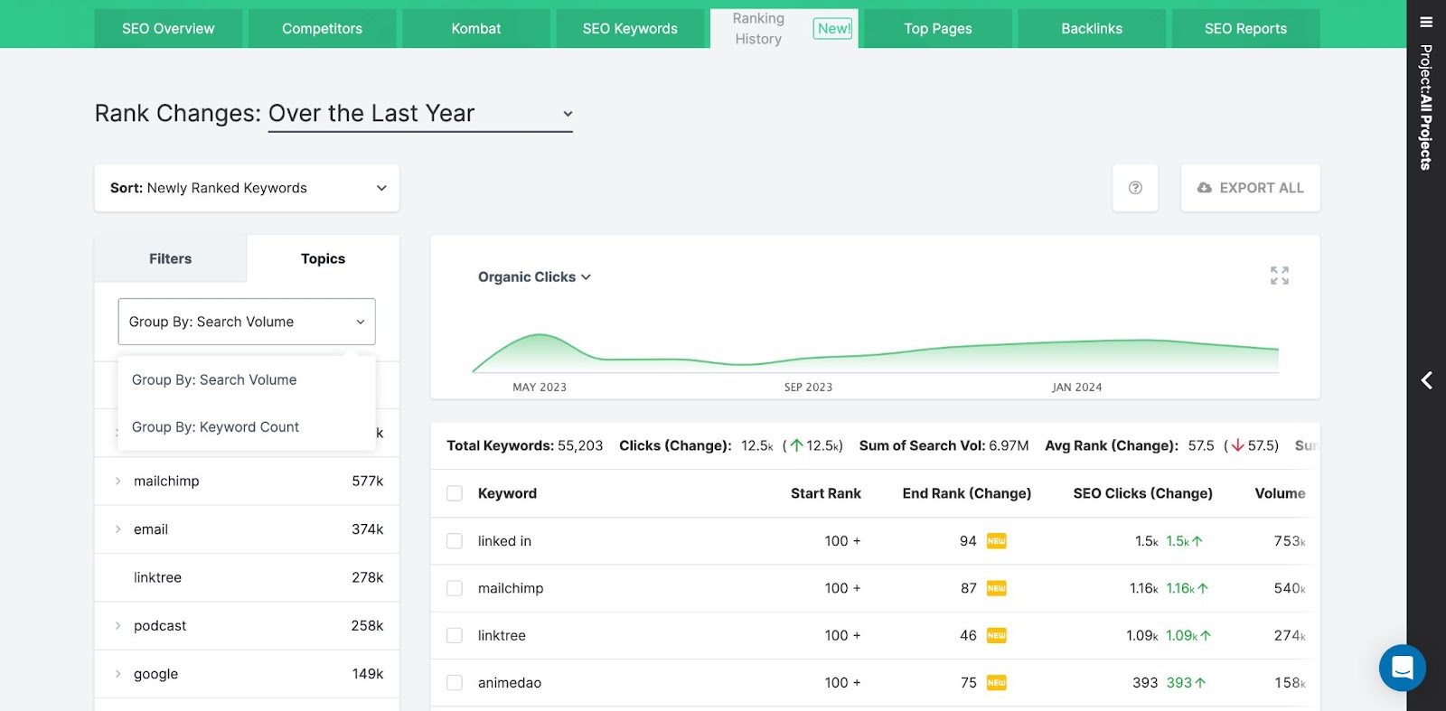Viewport: 1446px width, 711px height.
Task: Click the up arrow beside 393 in animedao row
Action: coord(1200,683)
